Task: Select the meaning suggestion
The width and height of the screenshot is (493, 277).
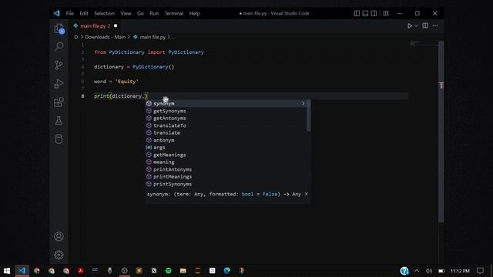Action: click(226, 162)
